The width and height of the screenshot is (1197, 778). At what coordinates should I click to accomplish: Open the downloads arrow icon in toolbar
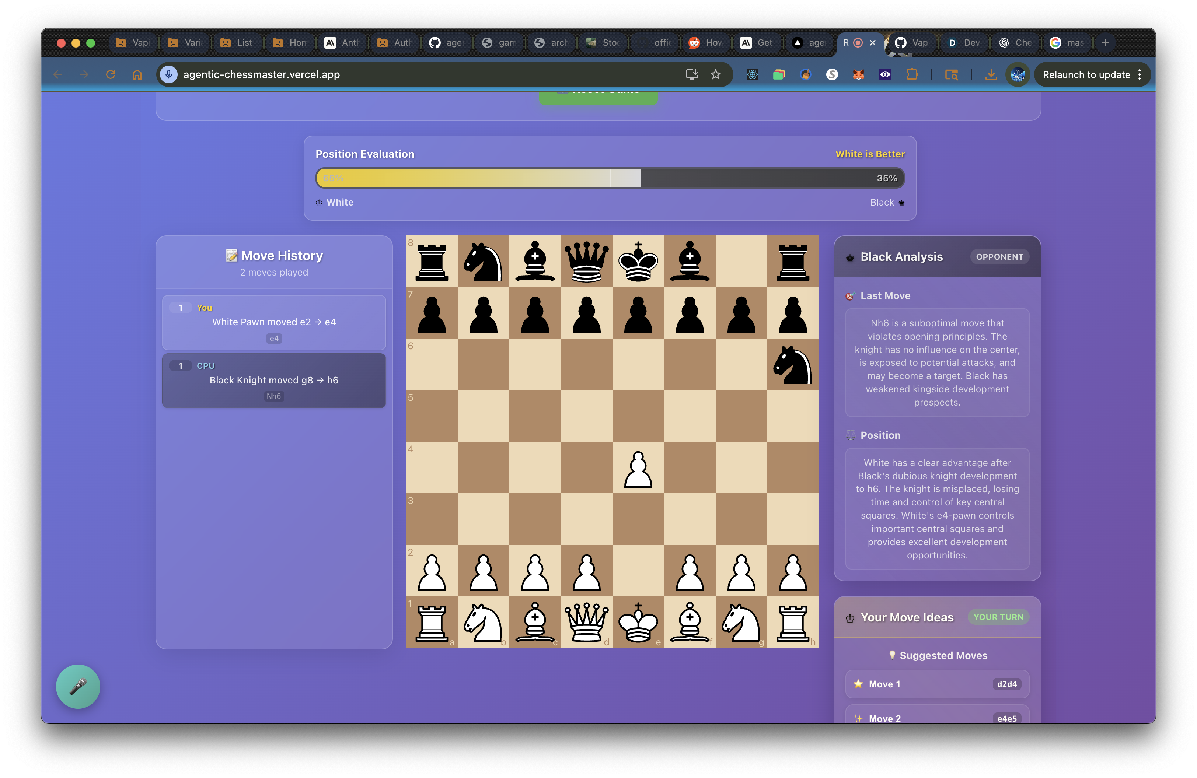(991, 75)
